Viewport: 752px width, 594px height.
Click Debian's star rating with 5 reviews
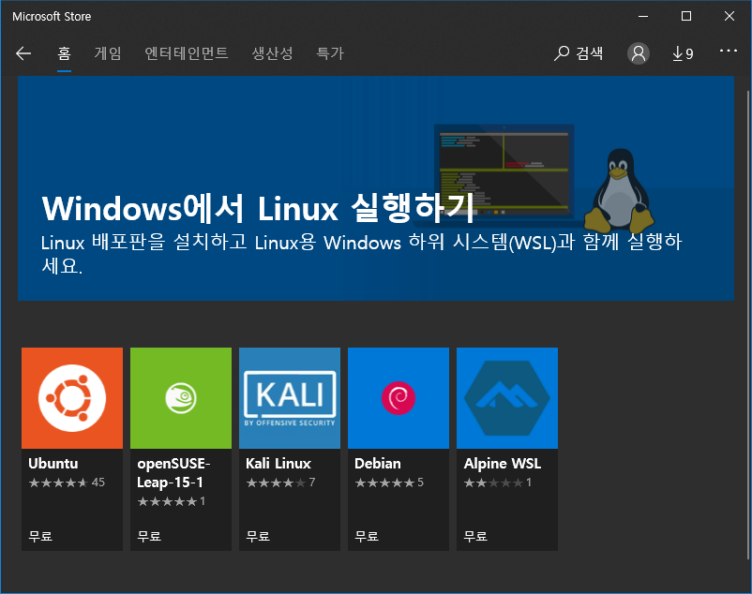pyautogui.click(x=389, y=483)
